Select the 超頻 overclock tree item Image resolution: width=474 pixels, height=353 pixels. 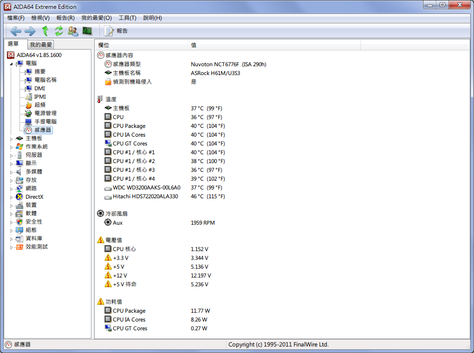(x=40, y=105)
